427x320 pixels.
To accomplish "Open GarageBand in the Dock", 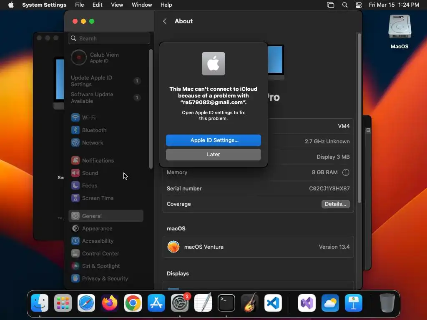I will point(250,303).
